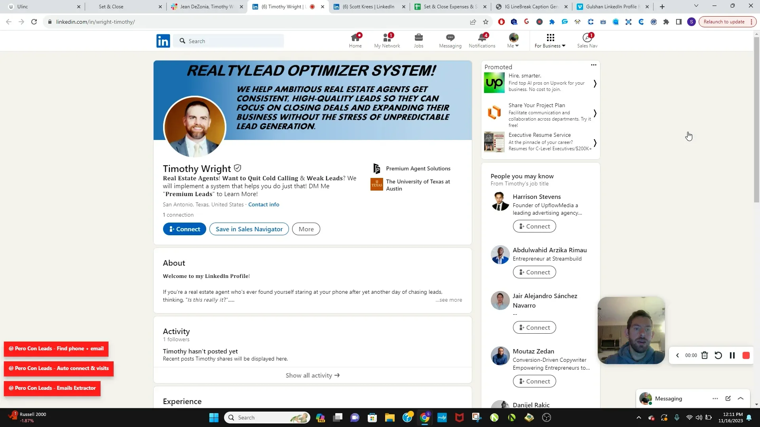This screenshot has width=760, height=427.
Task: Open Sales Nav from the navbar
Action: (587, 40)
